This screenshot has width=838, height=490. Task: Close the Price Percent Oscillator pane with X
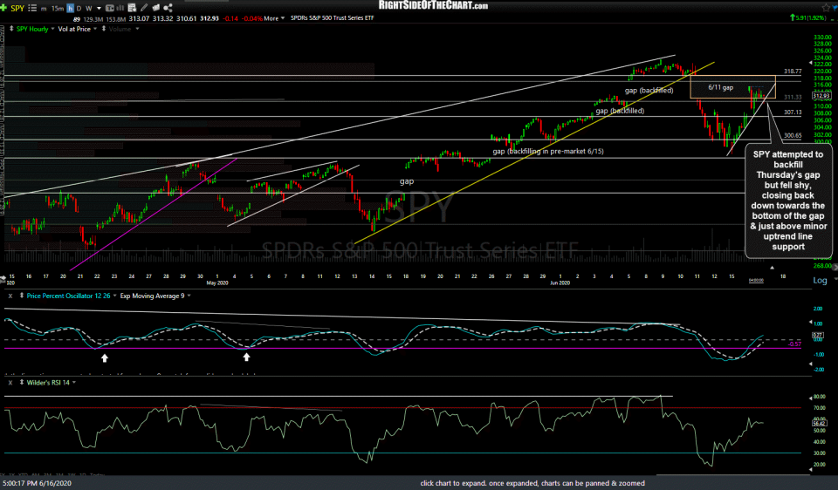click(x=10, y=296)
